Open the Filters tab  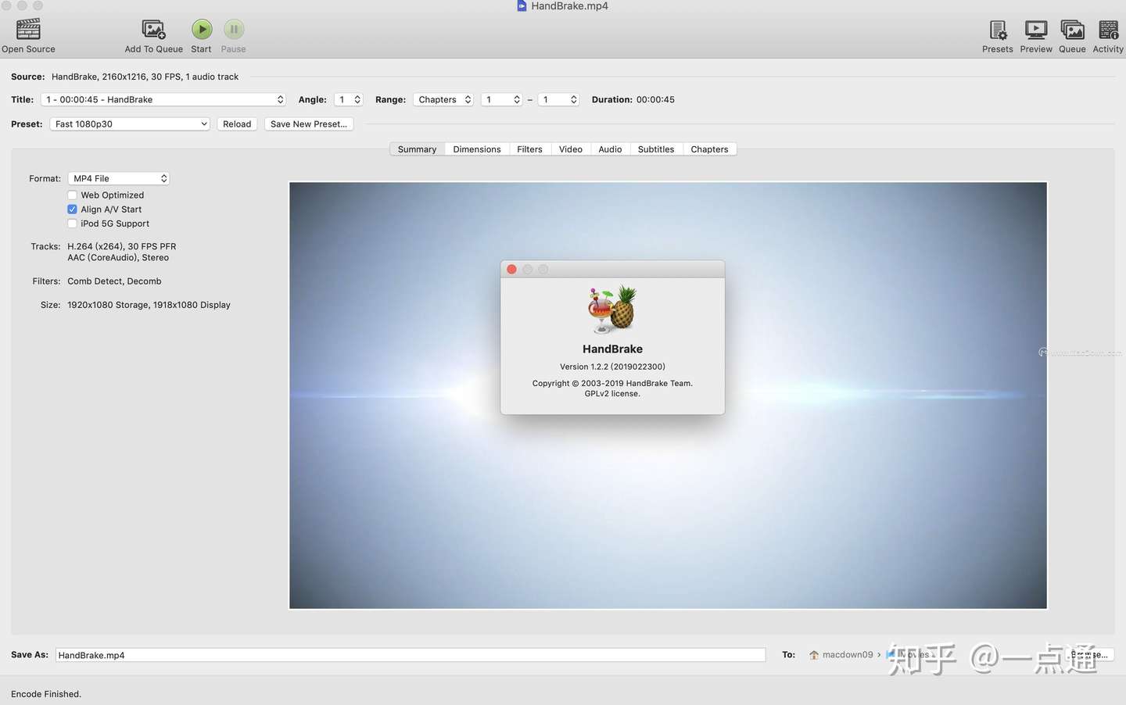[x=529, y=149]
